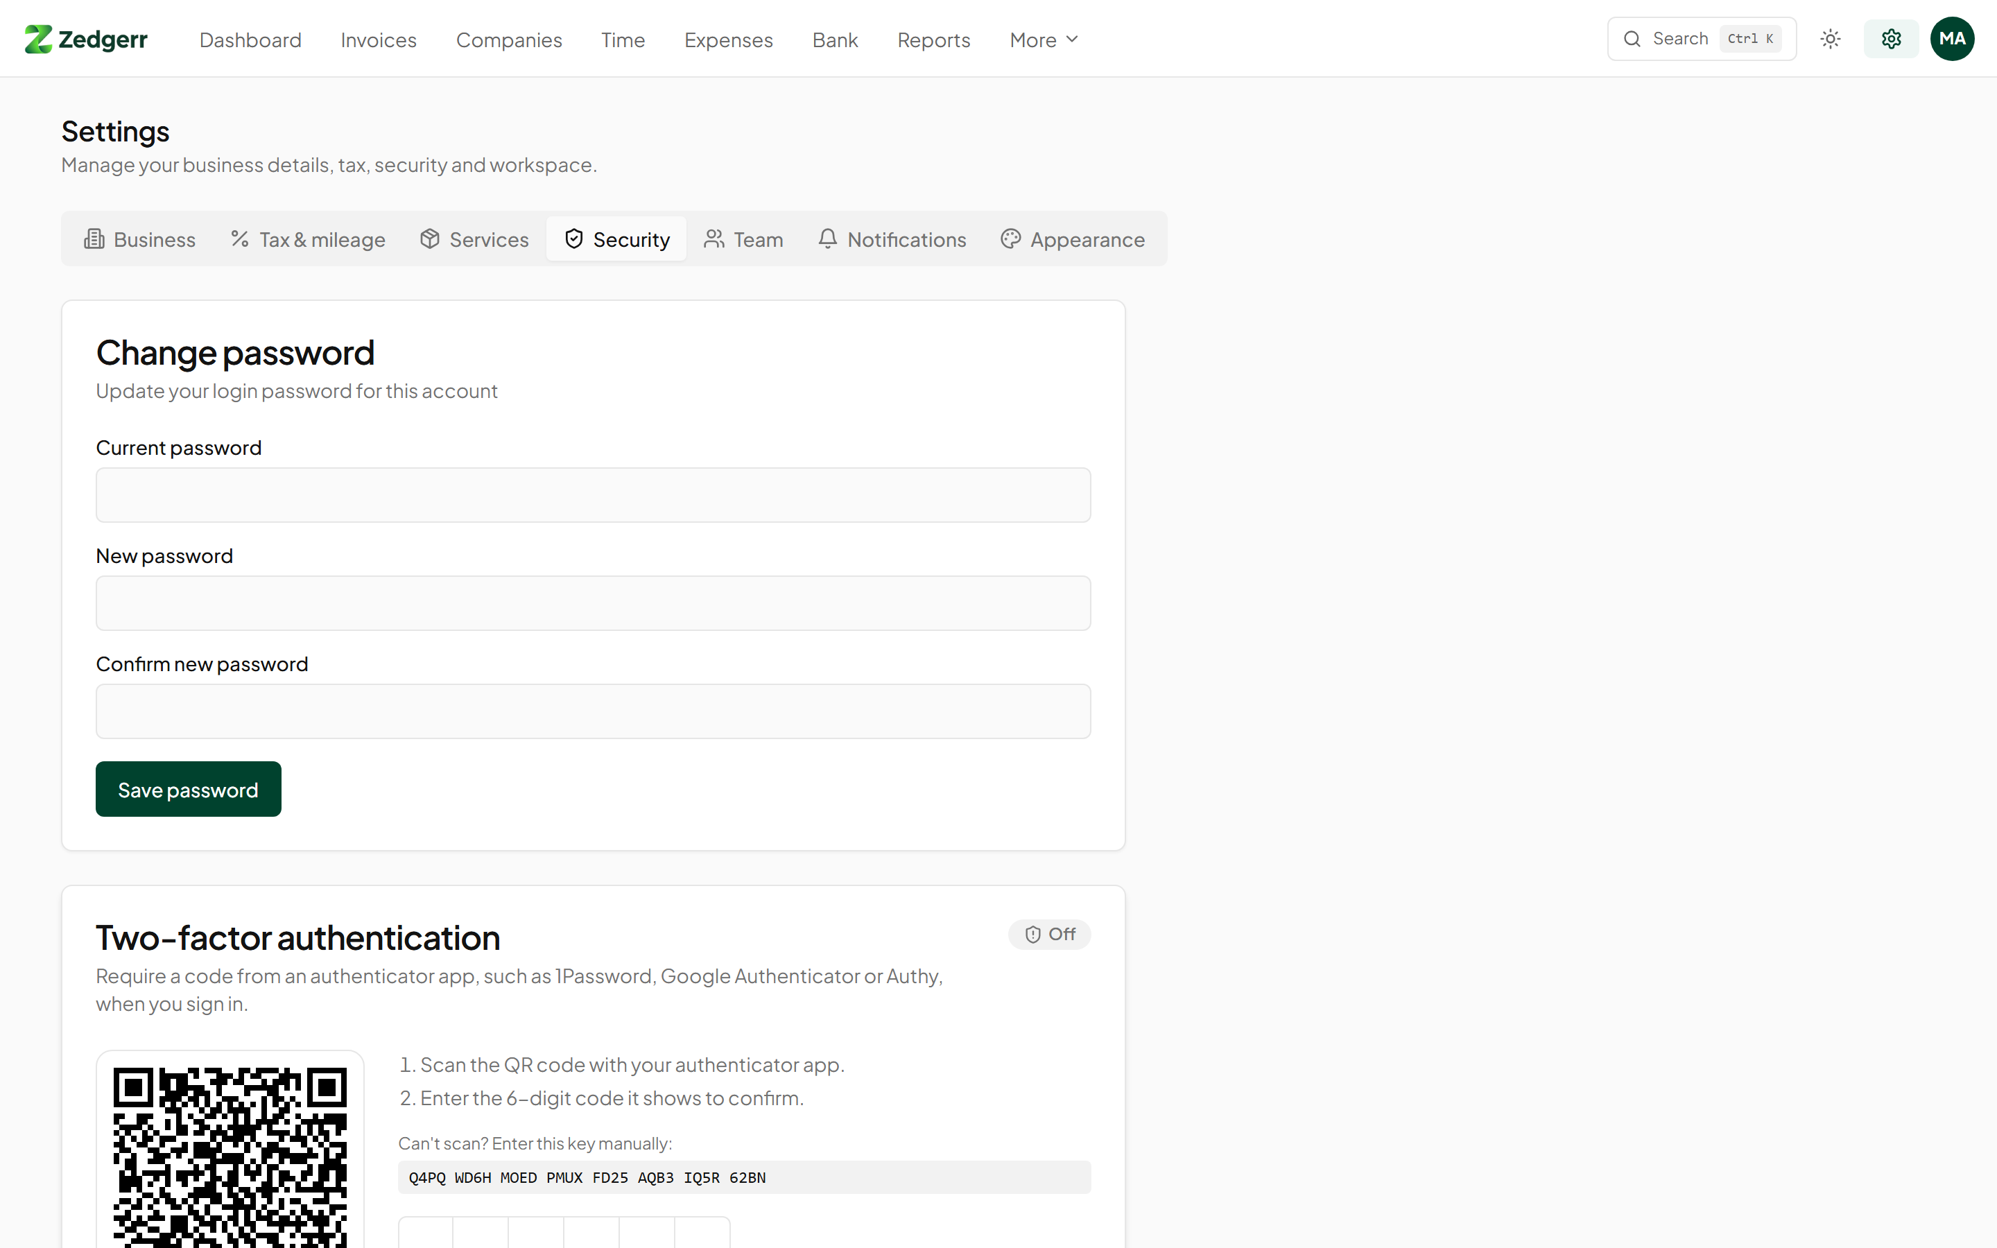This screenshot has width=1997, height=1248.
Task: Focus the Confirm new password field
Action: 594,711
